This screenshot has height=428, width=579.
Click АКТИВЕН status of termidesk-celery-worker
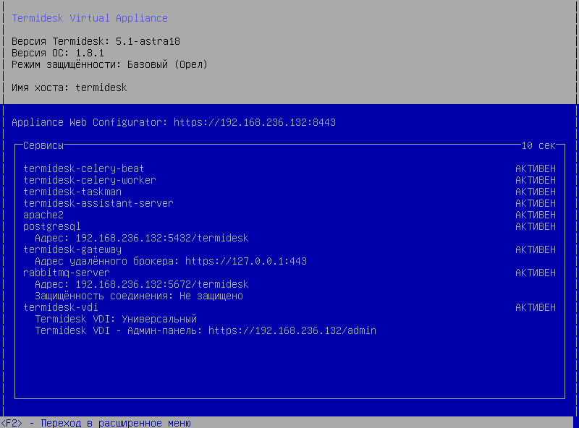[536, 180]
